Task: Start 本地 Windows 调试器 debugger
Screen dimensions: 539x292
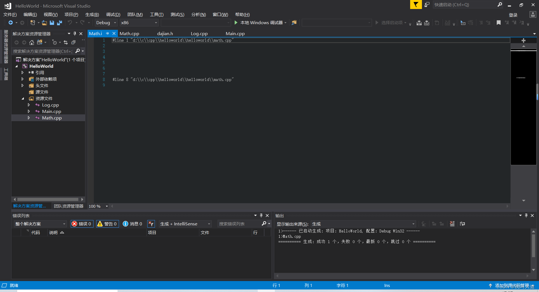Action: coord(260,22)
